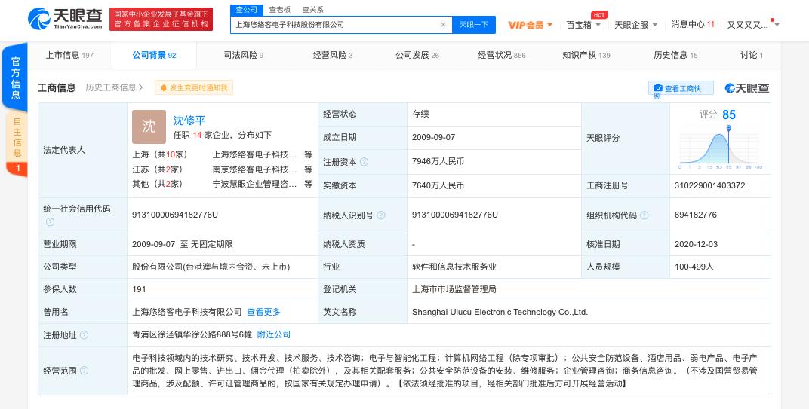Image resolution: width=809 pixels, height=409 pixels.
Task: Click the help icon beside 组织机构代码
Action: (x=645, y=215)
